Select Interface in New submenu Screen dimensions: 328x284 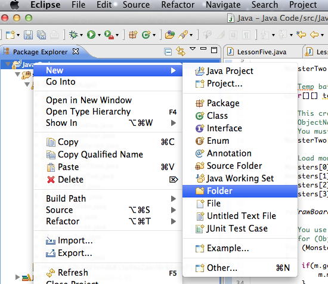click(240, 128)
